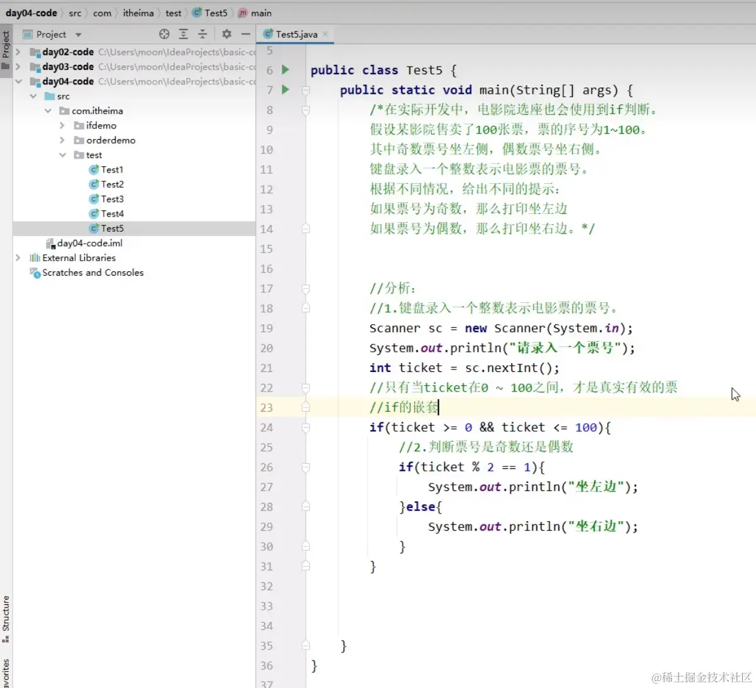Click 'if(ticket % 2 == 1){' line
This screenshot has width=756, height=688.
471,467
